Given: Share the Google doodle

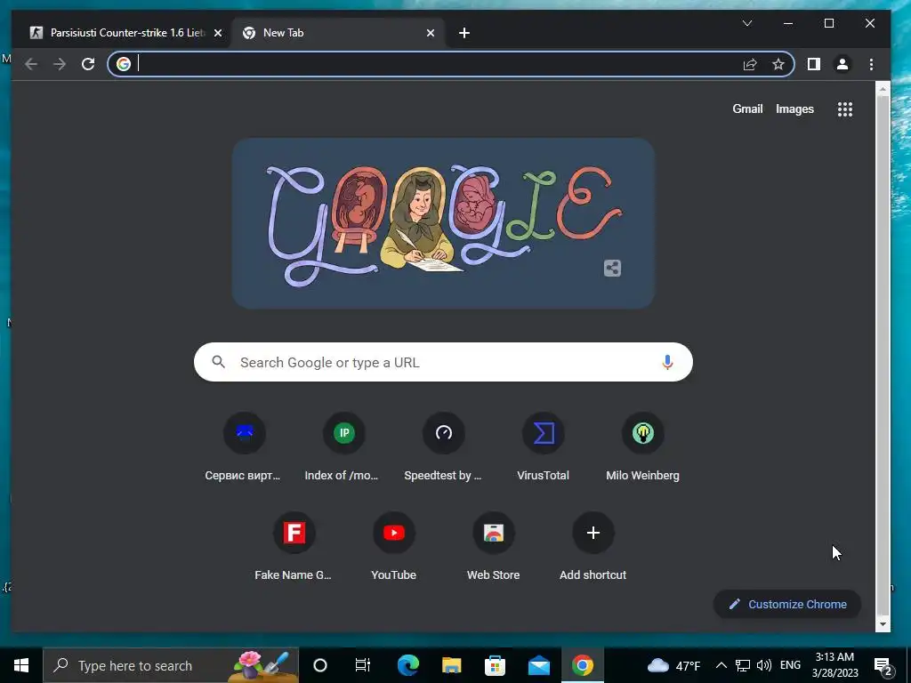Looking at the screenshot, I should pos(612,269).
